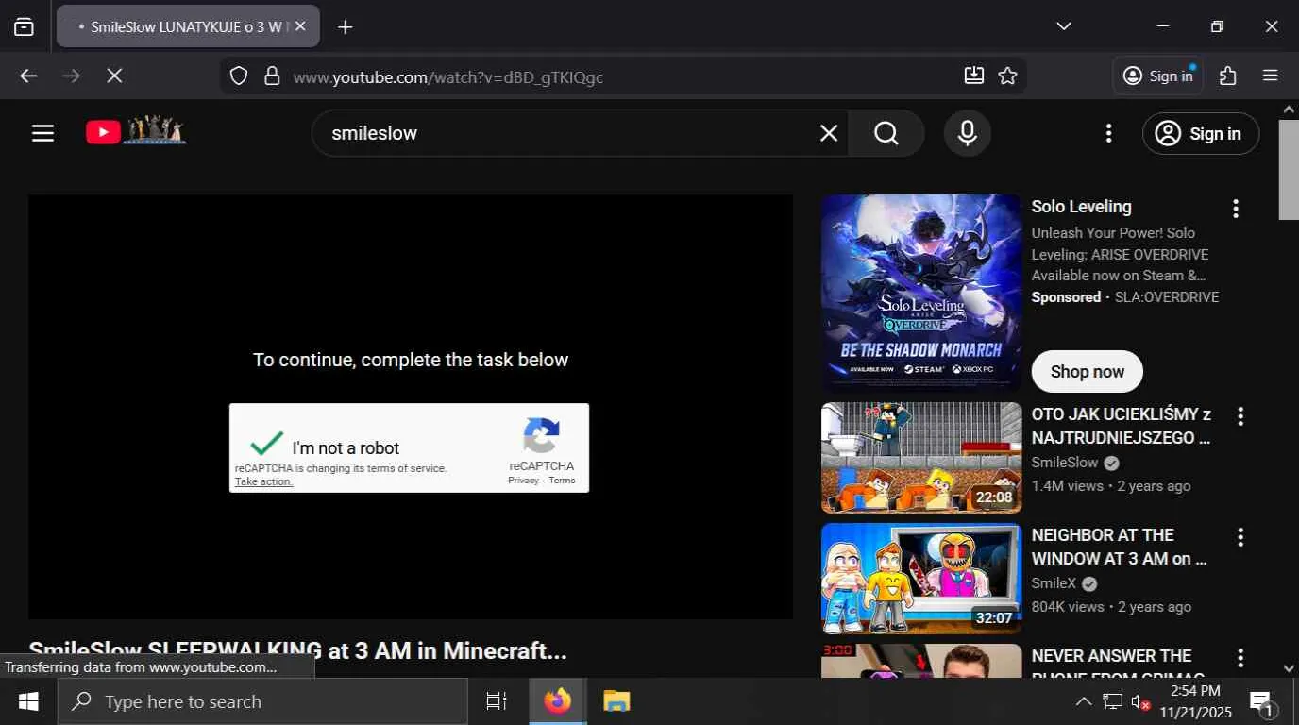Click the Windows taskbar search box

coord(262,701)
